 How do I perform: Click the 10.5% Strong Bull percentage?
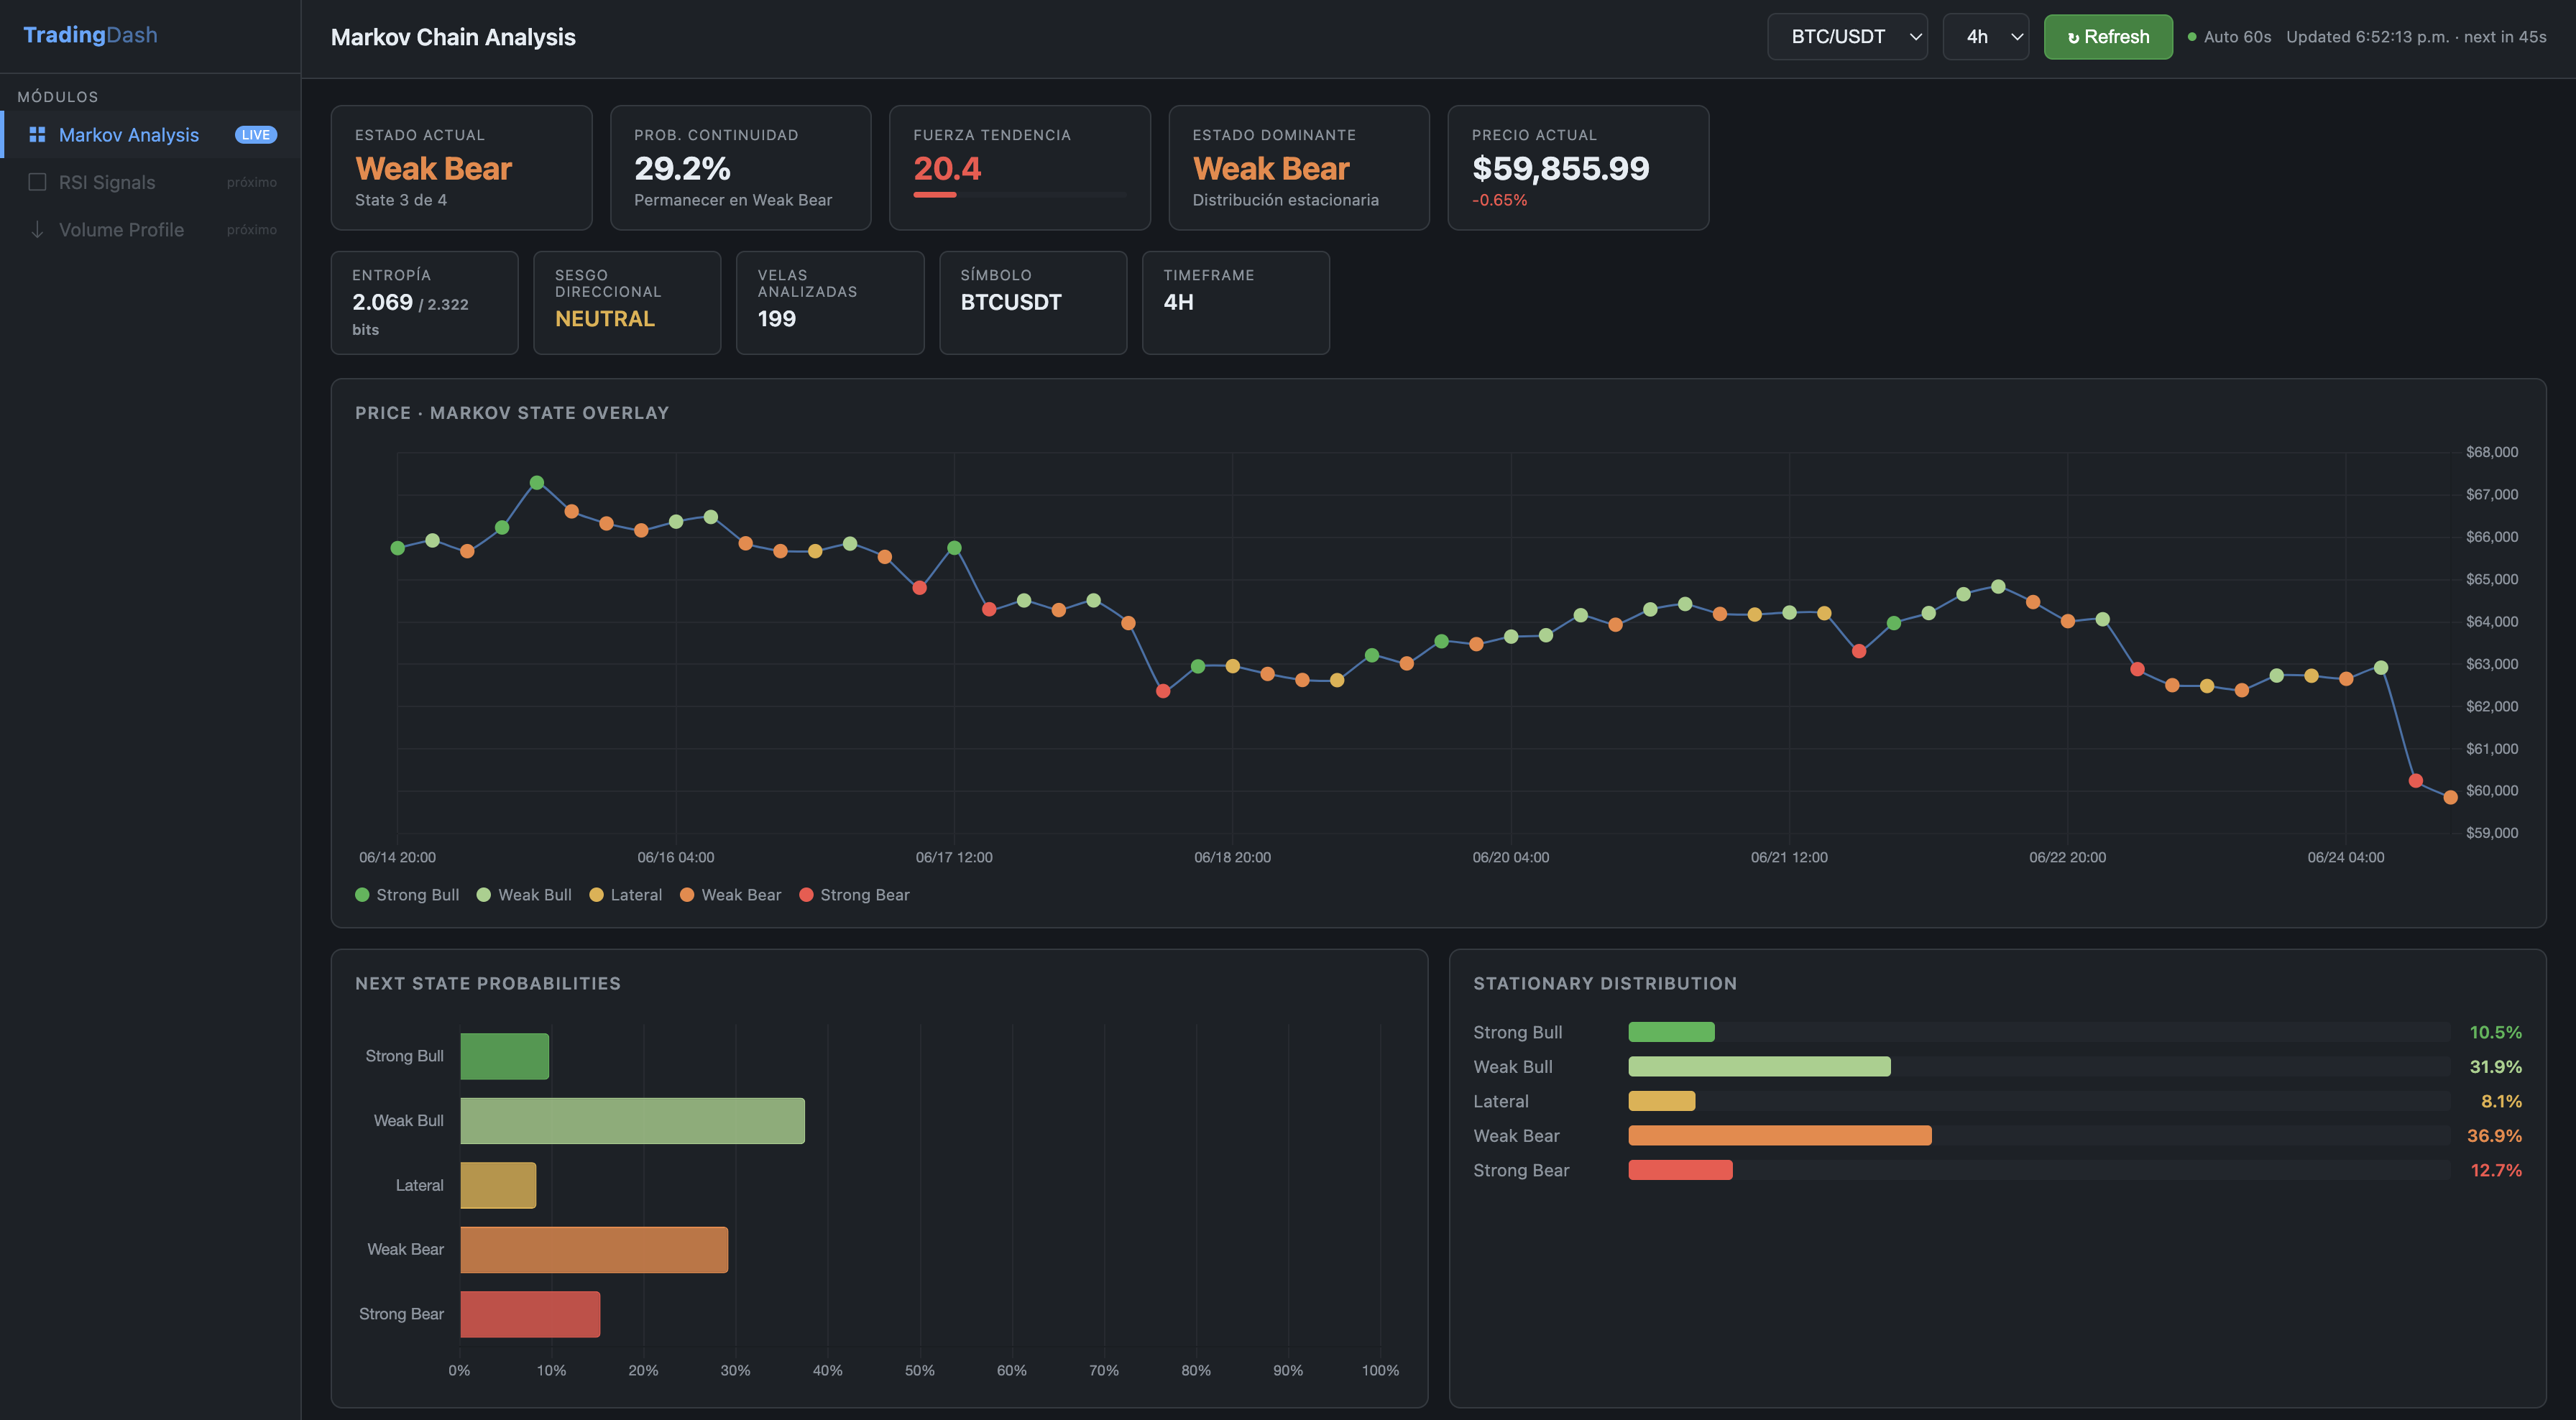click(2495, 1032)
